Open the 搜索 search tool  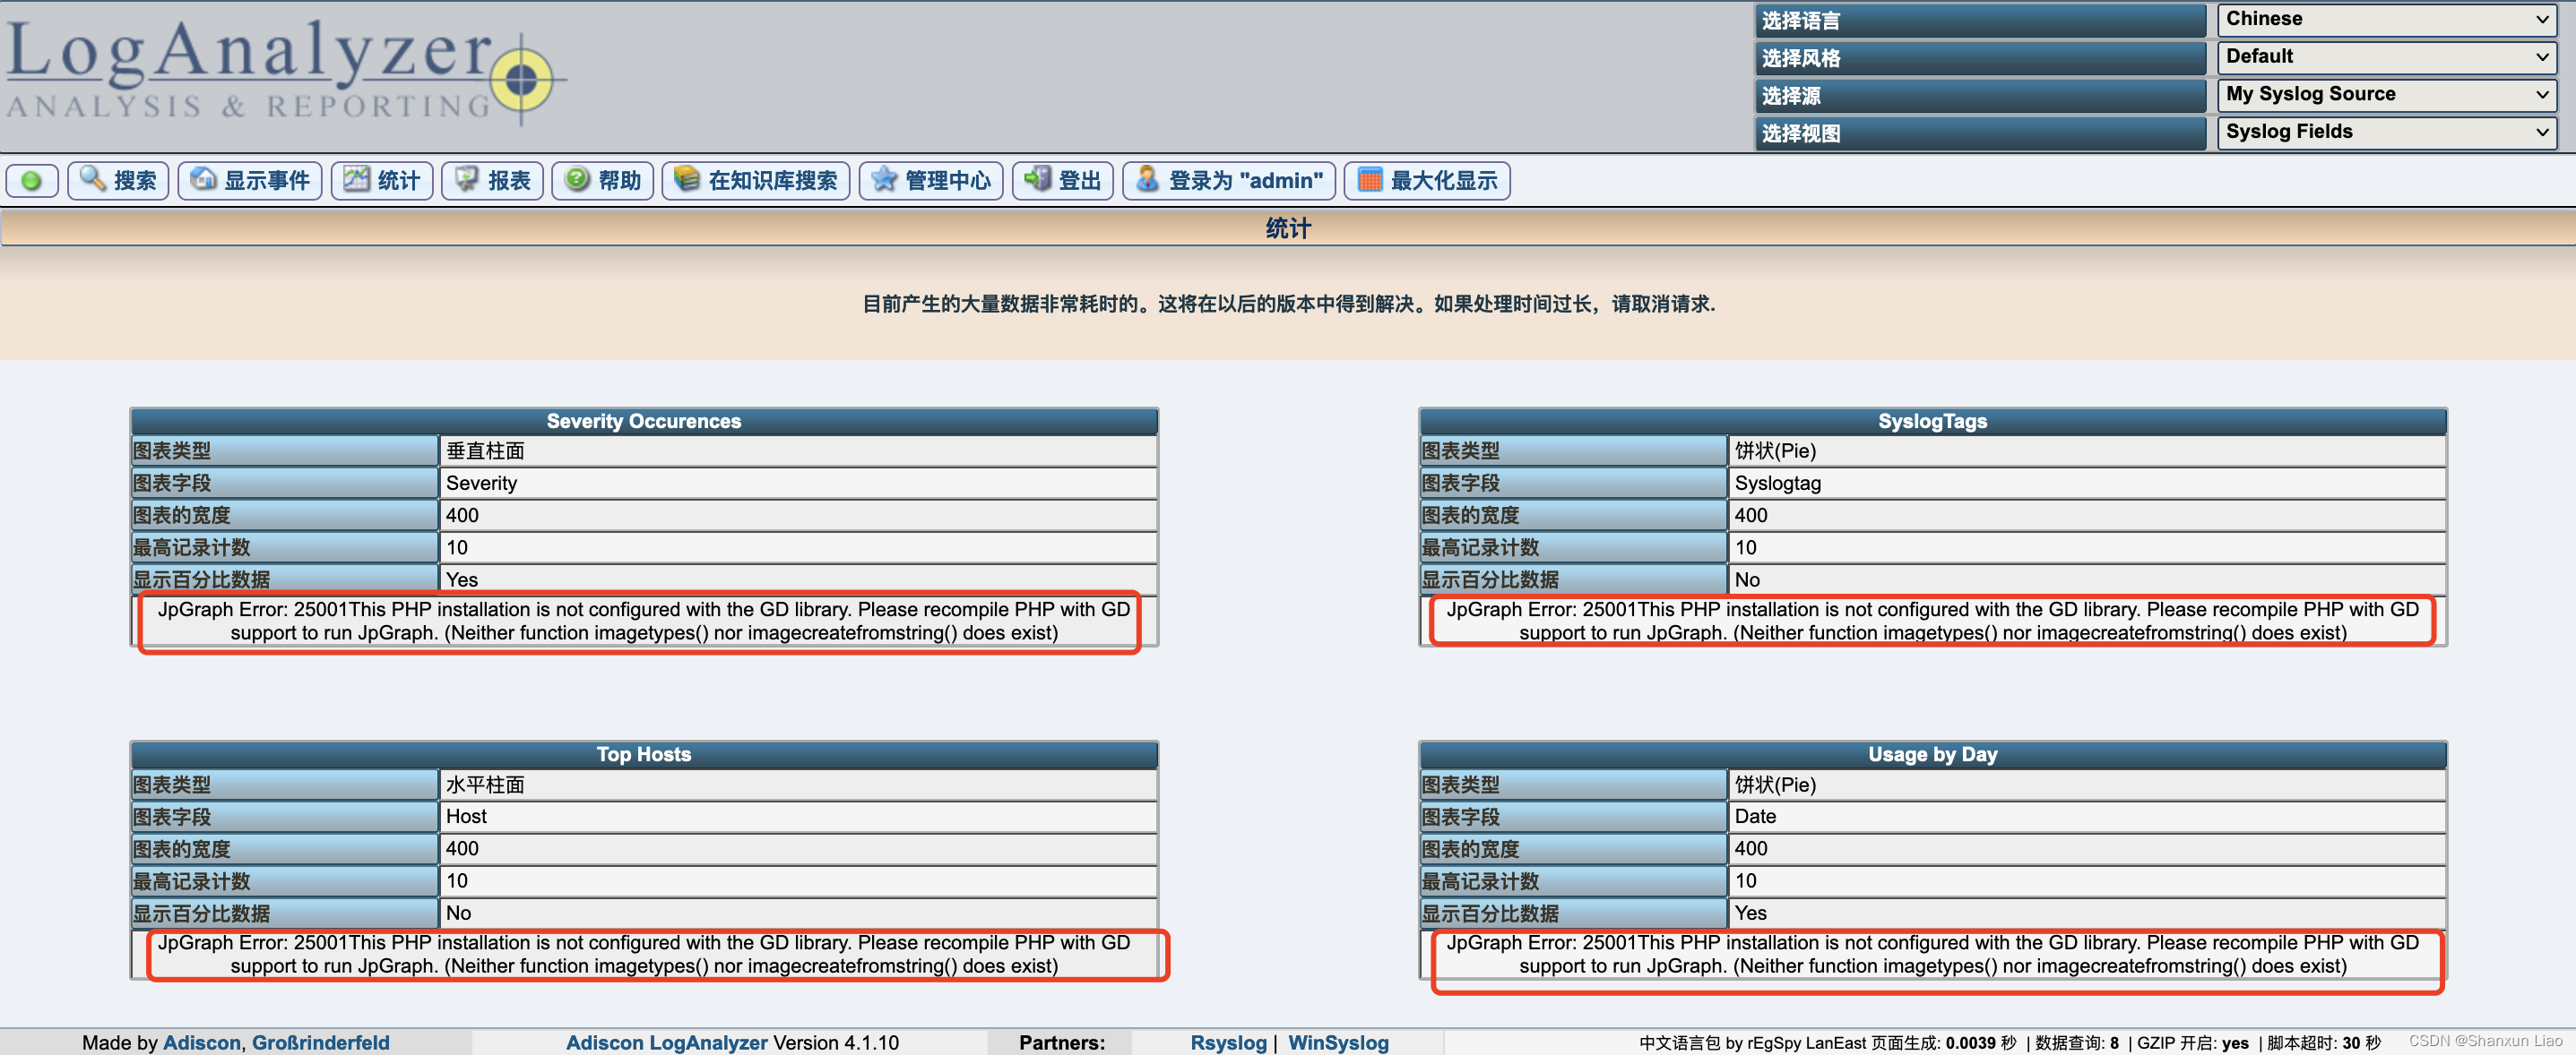(x=117, y=181)
